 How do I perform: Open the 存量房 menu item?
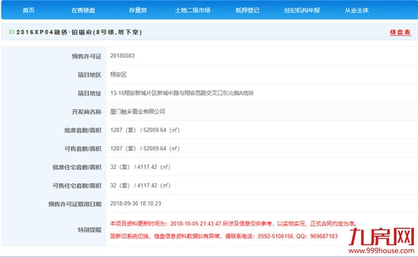(138, 10)
